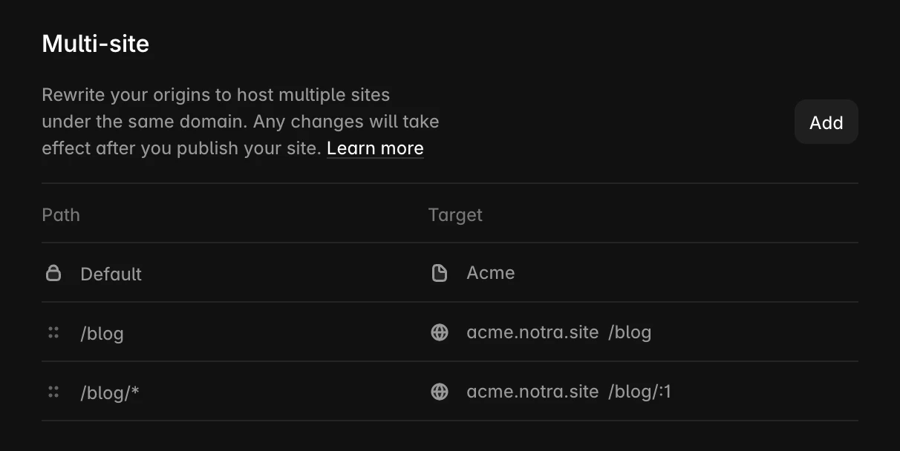Click acme.notra.site in the /blog/* row

point(532,392)
